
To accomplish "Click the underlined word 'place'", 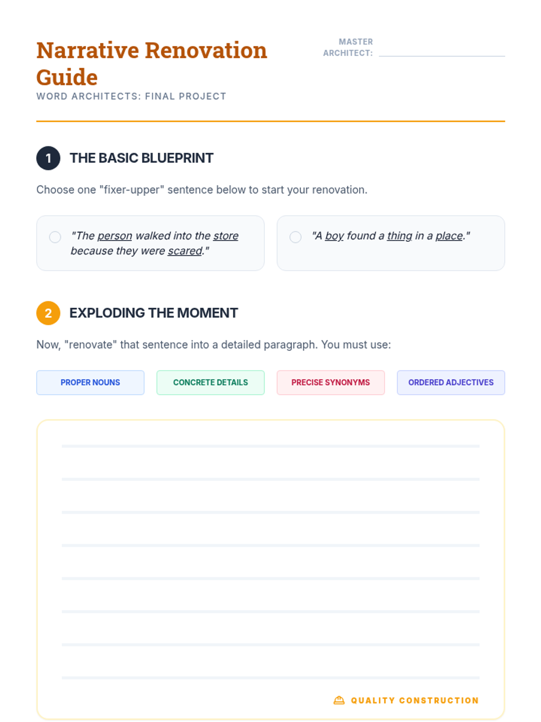I will pyautogui.click(x=449, y=236).
